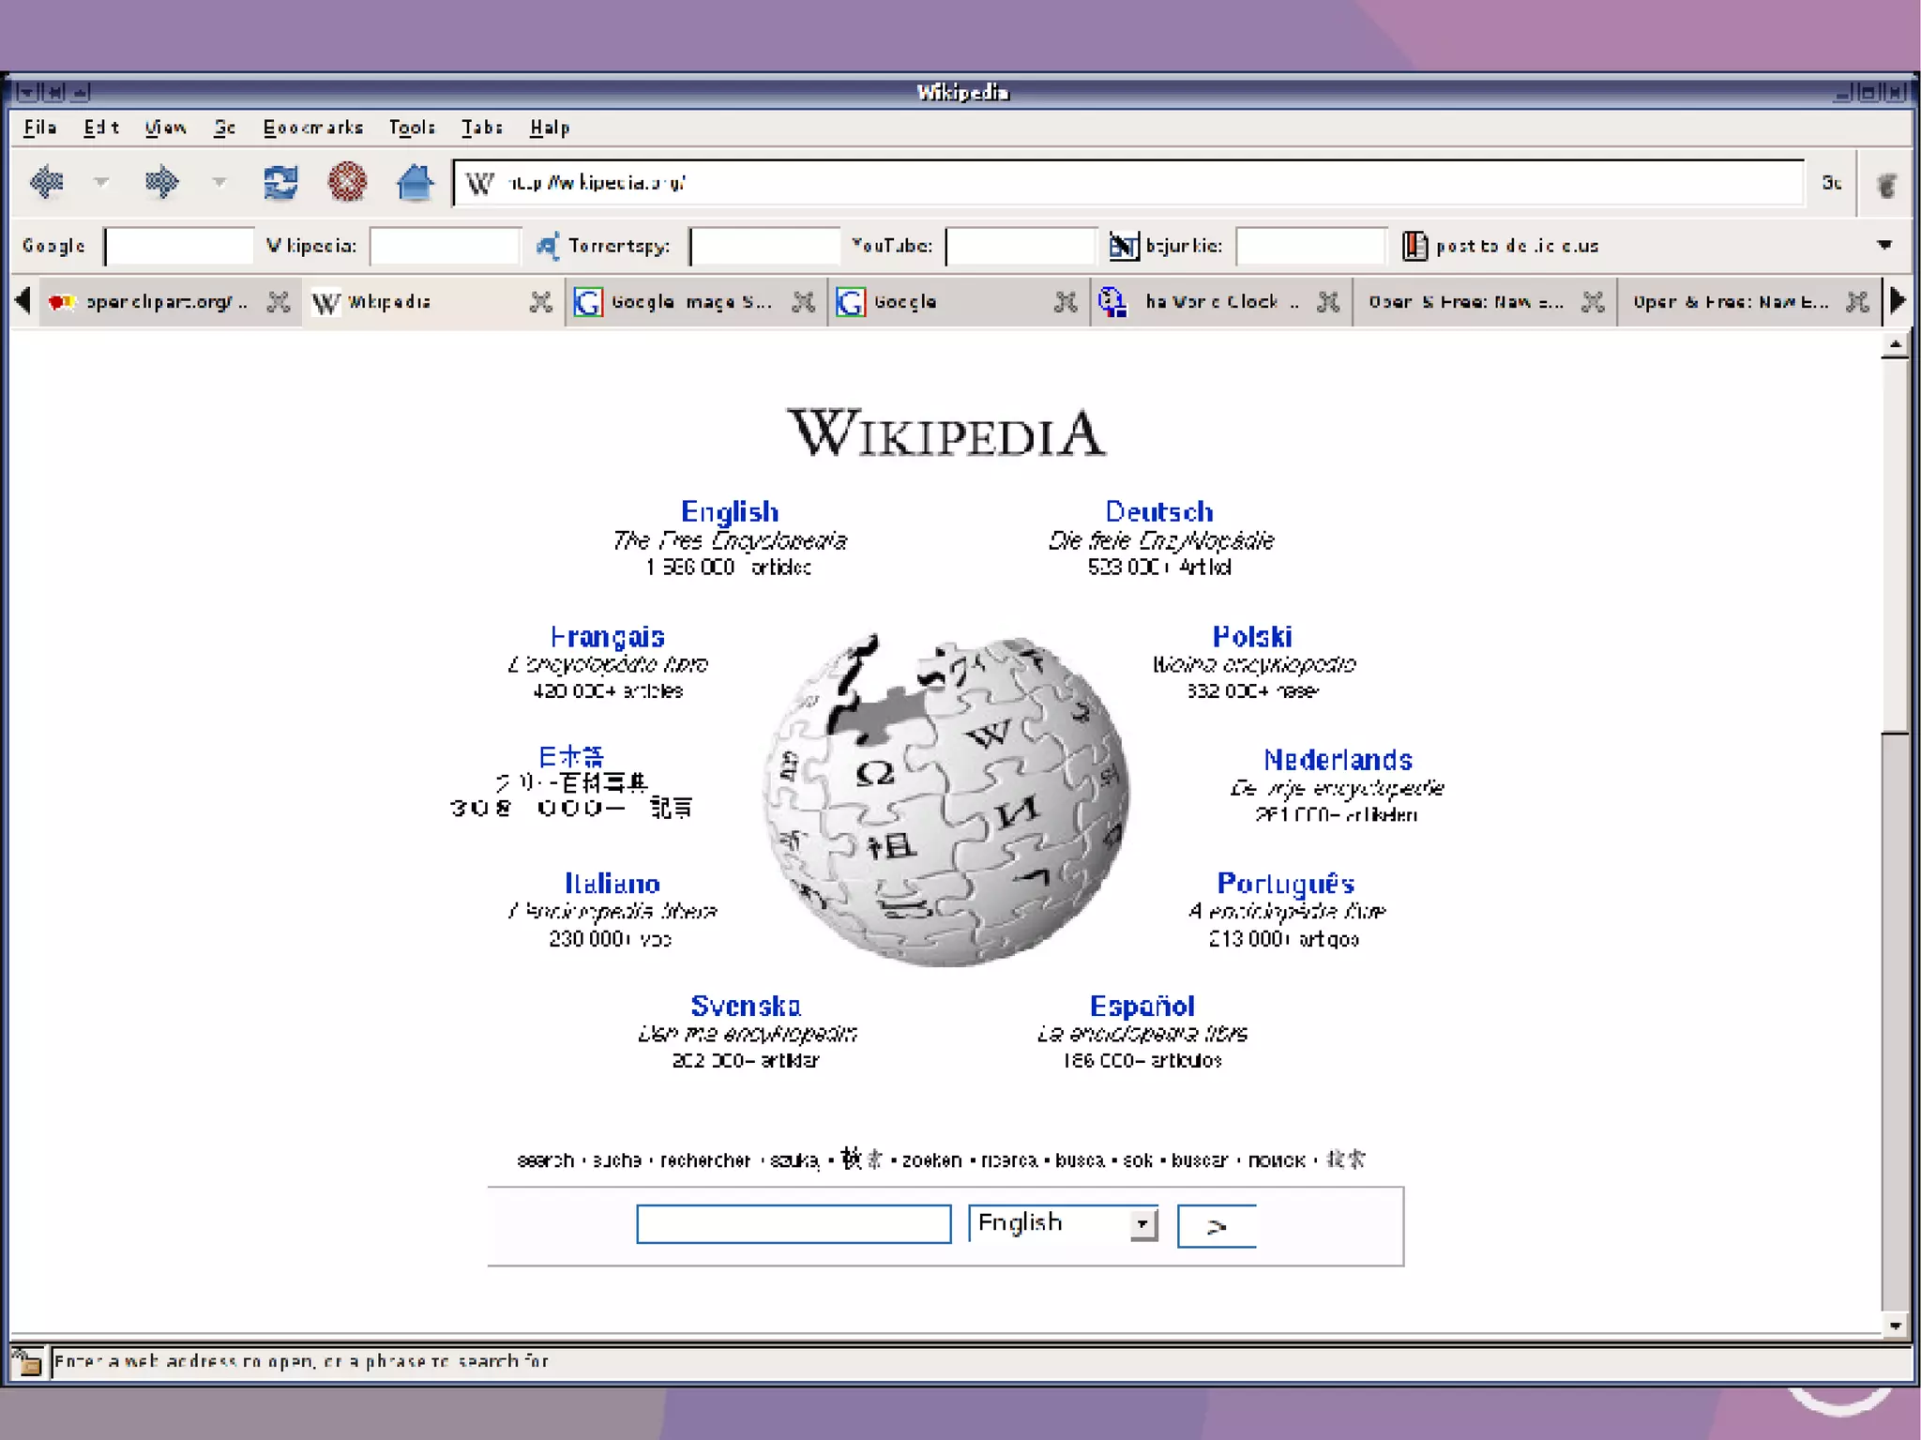Click the Forward navigation arrow
The image size is (1921, 1440).
pyautogui.click(x=161, y=182)
